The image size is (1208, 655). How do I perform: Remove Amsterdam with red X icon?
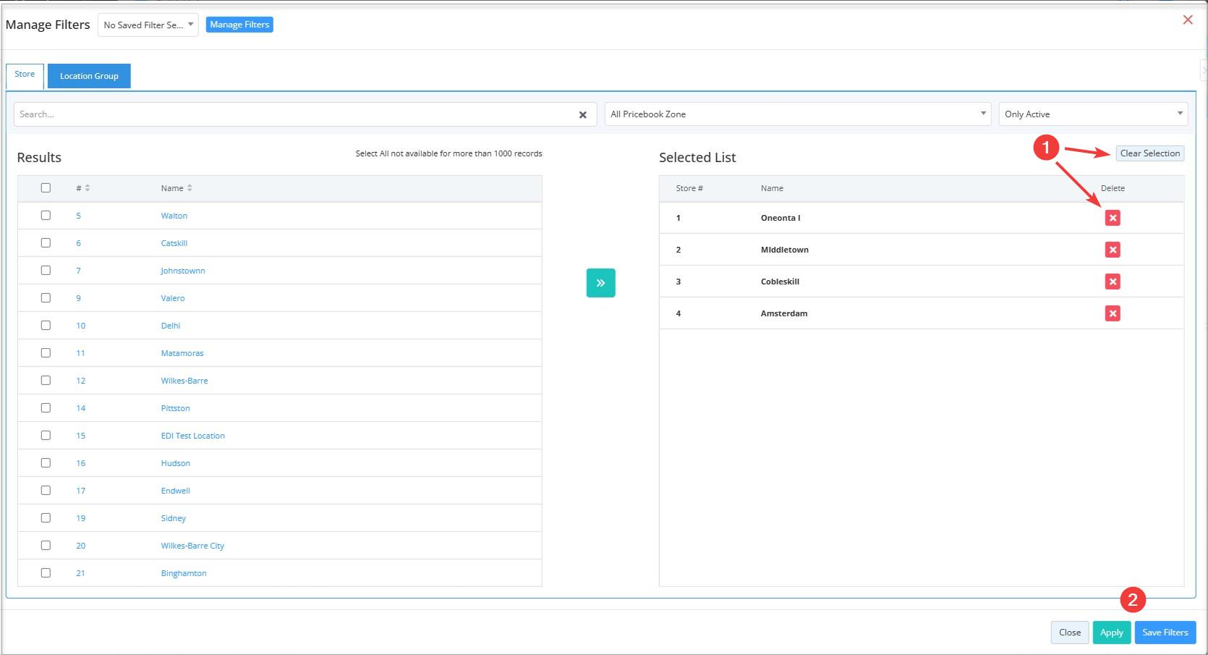(x=1113, y=313)
